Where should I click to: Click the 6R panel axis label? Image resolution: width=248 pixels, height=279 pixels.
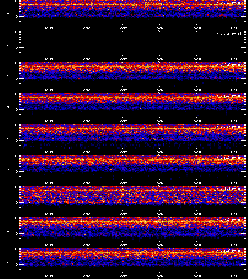click(x=8, y=168)
